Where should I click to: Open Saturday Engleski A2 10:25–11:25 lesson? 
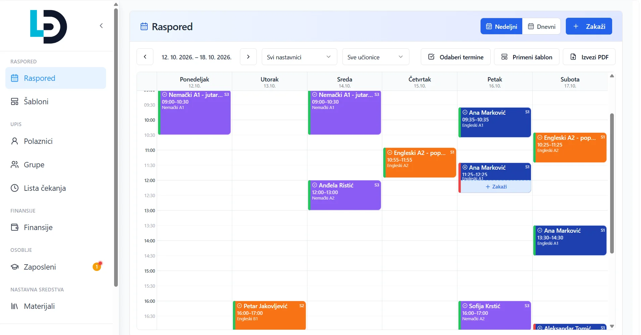(x=570, y=148)
